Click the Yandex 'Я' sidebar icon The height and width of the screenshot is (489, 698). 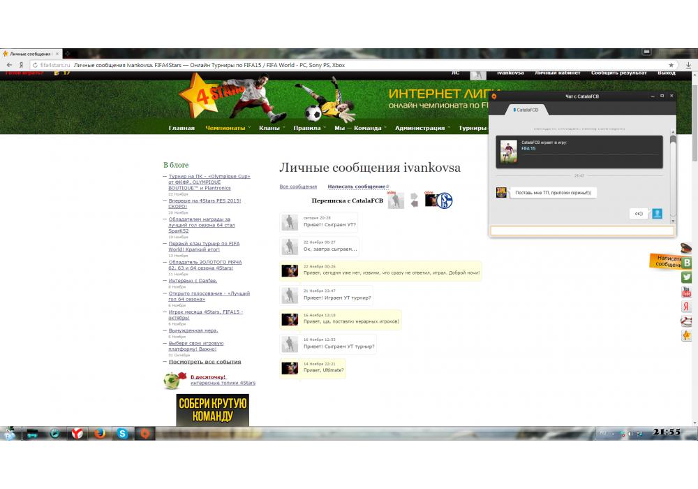coord(687,307)
